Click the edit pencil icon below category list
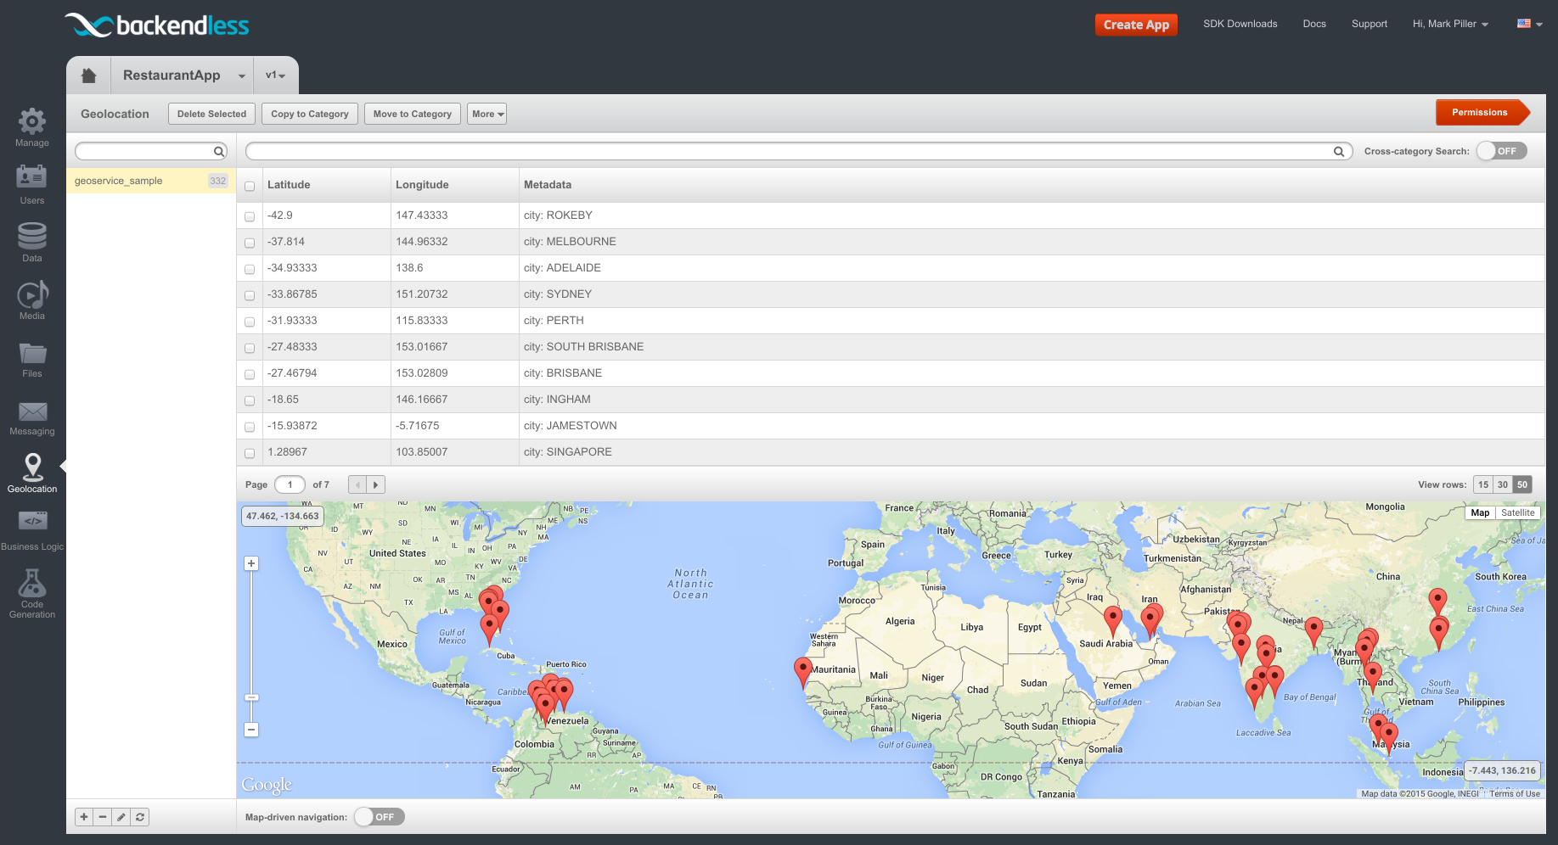The image size is (1558, 845). (x=121, y=816)
